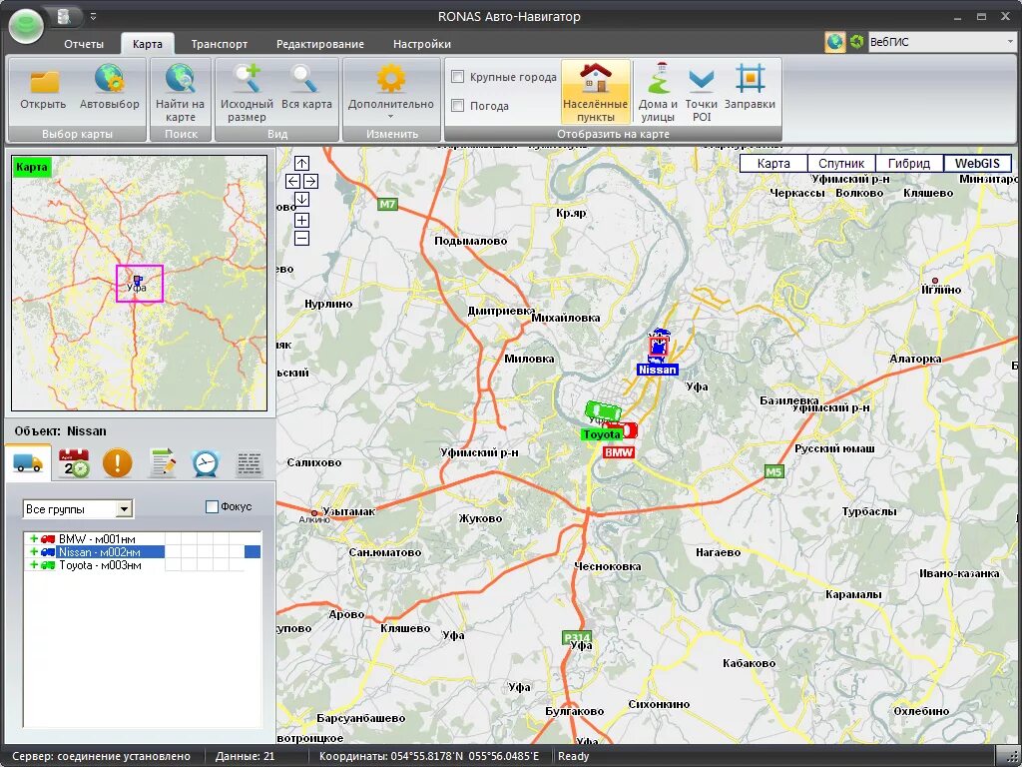This screenshot has height=767, width=1022.
Task: Click the magenta viewport box on minimap
Action: [x=140, y=283]
